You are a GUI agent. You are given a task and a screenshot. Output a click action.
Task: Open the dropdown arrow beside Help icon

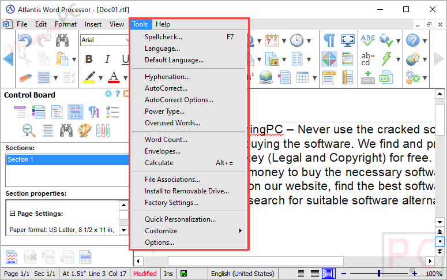click(425, 41)
